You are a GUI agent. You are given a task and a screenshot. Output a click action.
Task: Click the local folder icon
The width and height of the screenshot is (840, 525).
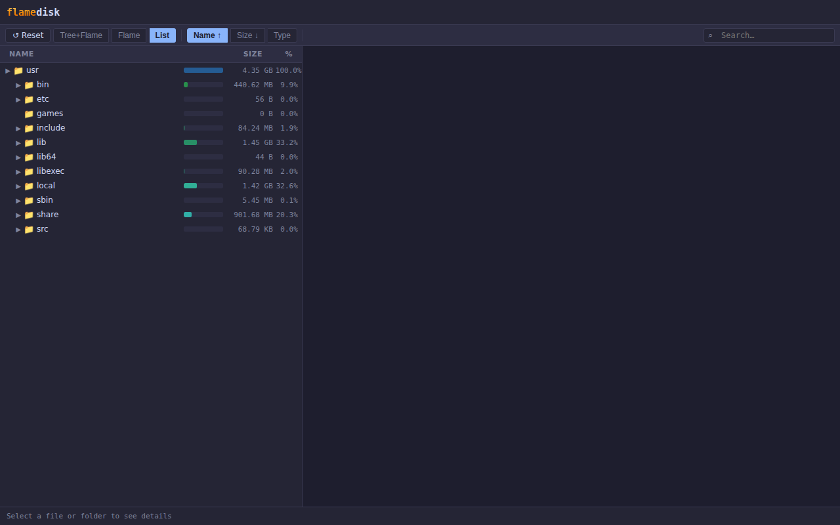(x=29, y=186)
